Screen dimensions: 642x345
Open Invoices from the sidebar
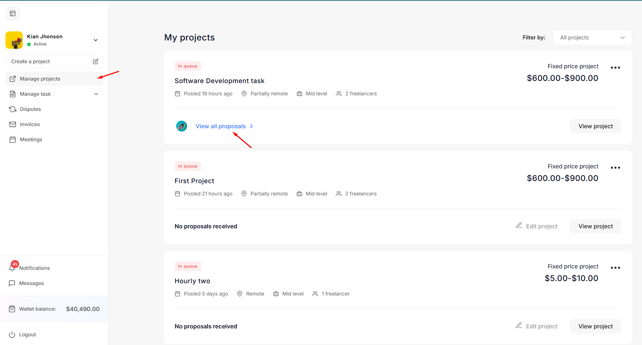pyautogui.click(x=30, y=124)
